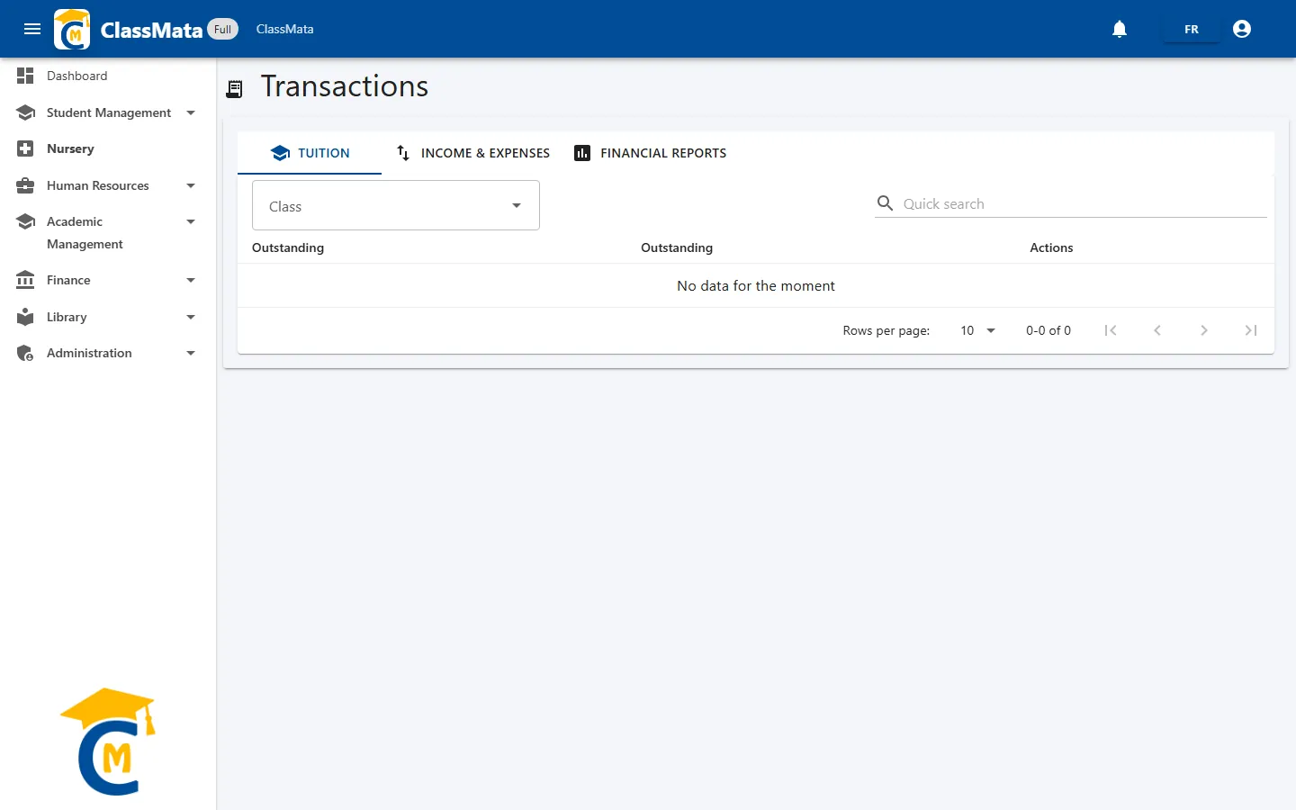This screenshot has height=810, width=1296.
Task: Click the Academic Management cap icon
Action: click(25, 221)
